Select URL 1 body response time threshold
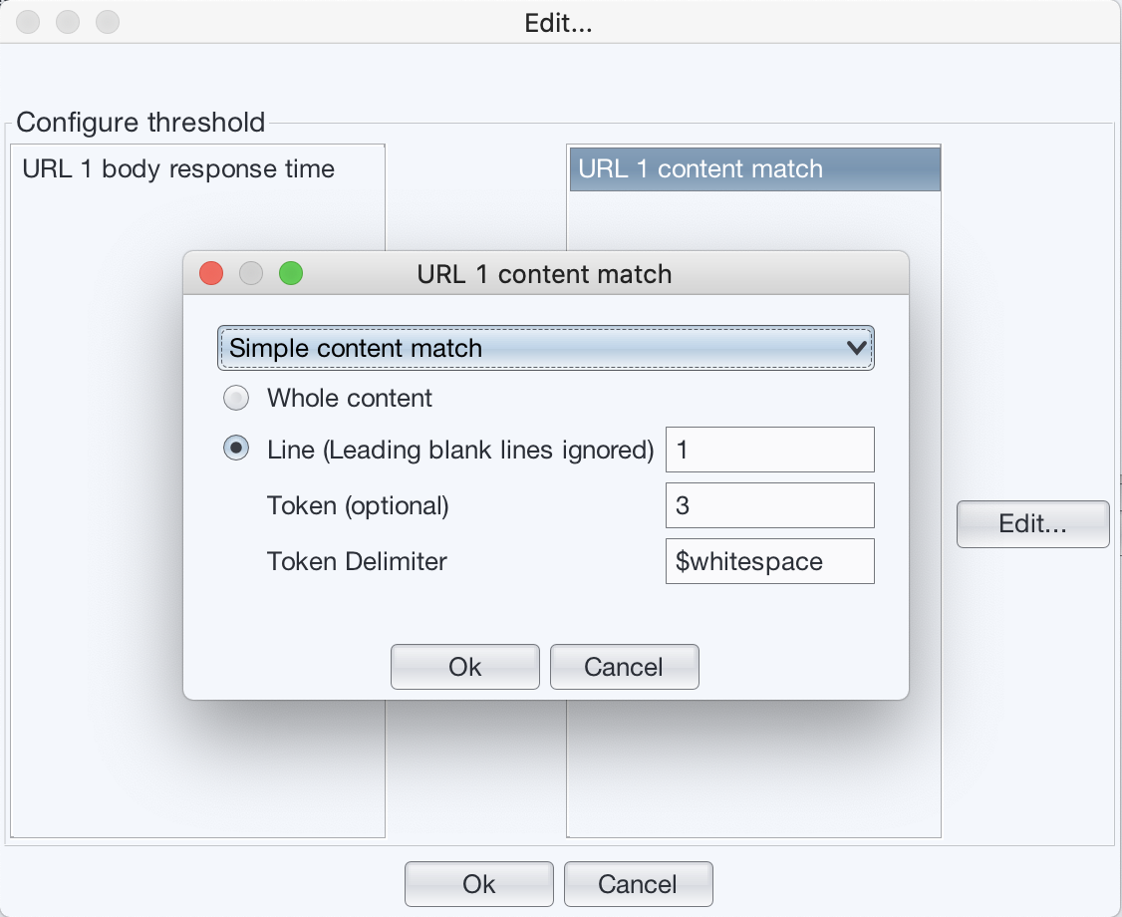1122x917 pixels. point(176,168)
